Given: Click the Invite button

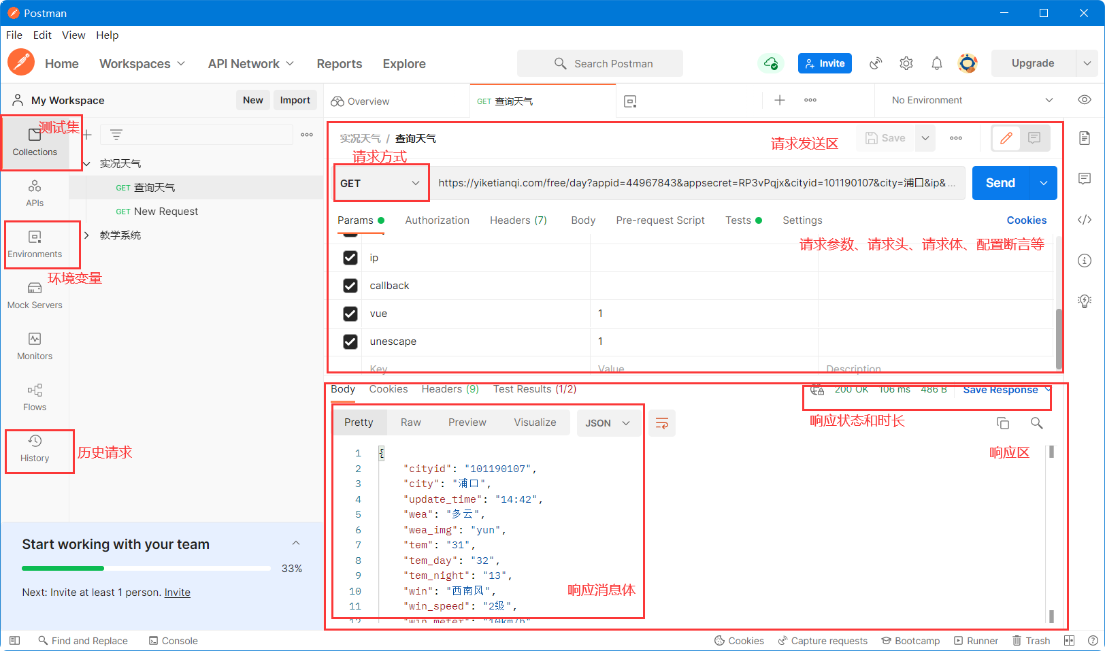Looking at the screenshot, I should point(825,63).
